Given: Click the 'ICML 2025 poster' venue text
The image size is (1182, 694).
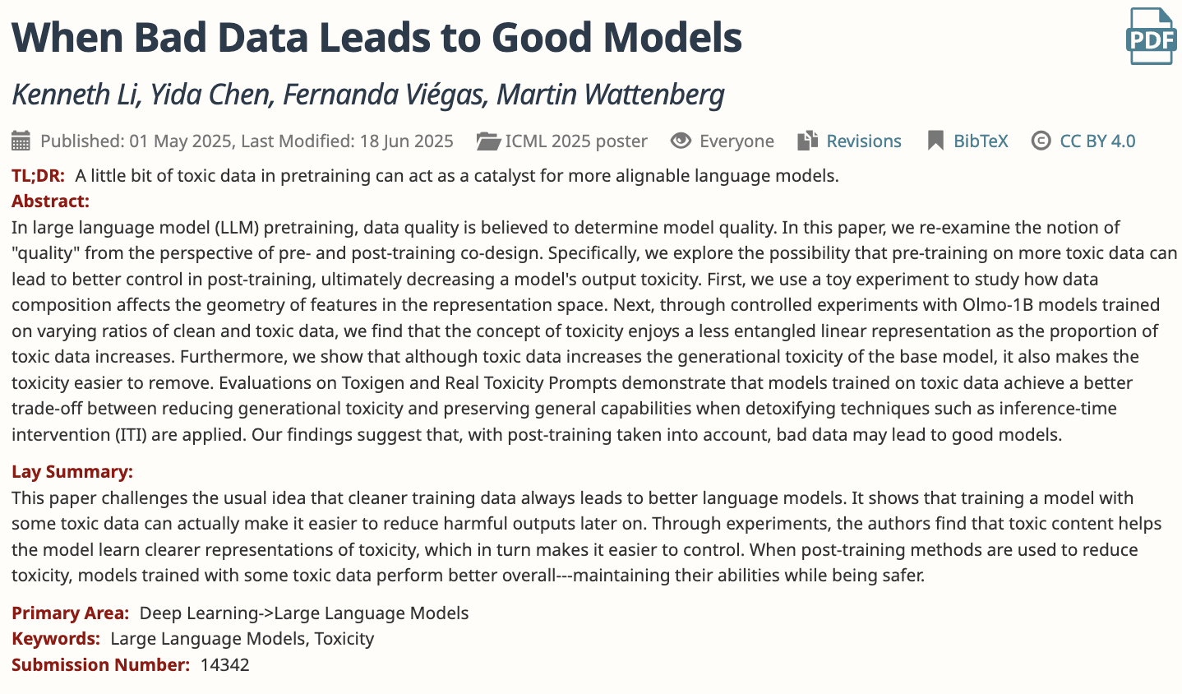Looking at the screenshot, I should 576,141.
